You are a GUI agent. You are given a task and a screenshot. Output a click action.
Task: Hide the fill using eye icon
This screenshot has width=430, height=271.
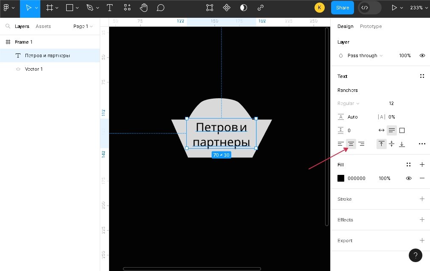coord(409,178)
